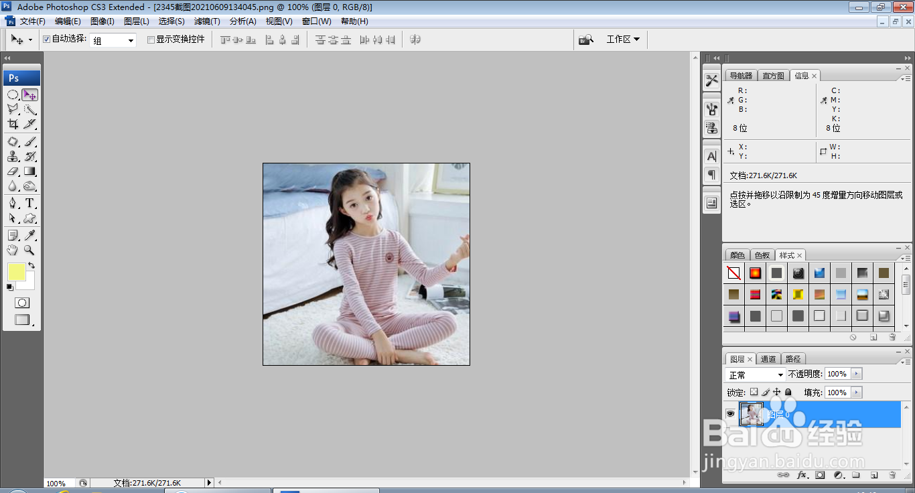Select the Zoom tool

pyautogui.click(x=30, y=250)
